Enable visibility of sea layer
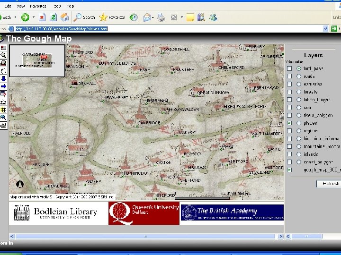 [289, 108]
